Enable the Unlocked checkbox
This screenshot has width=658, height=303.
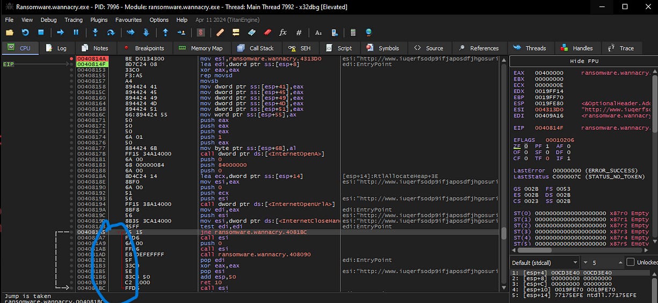[x=630, y=262]
